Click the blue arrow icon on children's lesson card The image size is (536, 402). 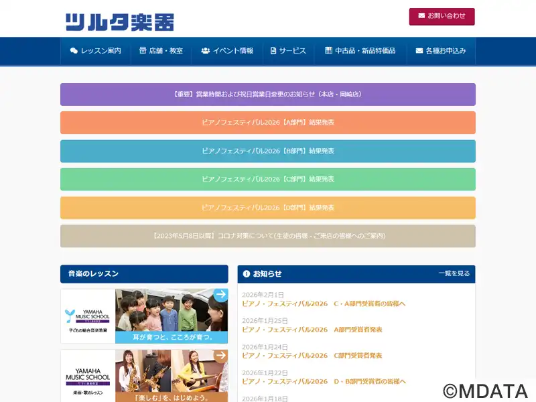[x=221, y=295]
